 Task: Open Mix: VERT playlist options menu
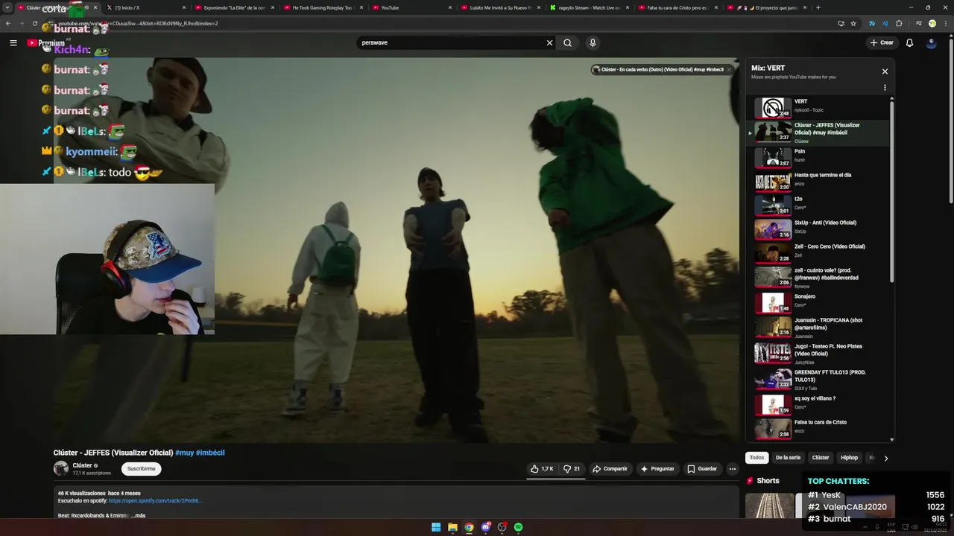[885, 87]
